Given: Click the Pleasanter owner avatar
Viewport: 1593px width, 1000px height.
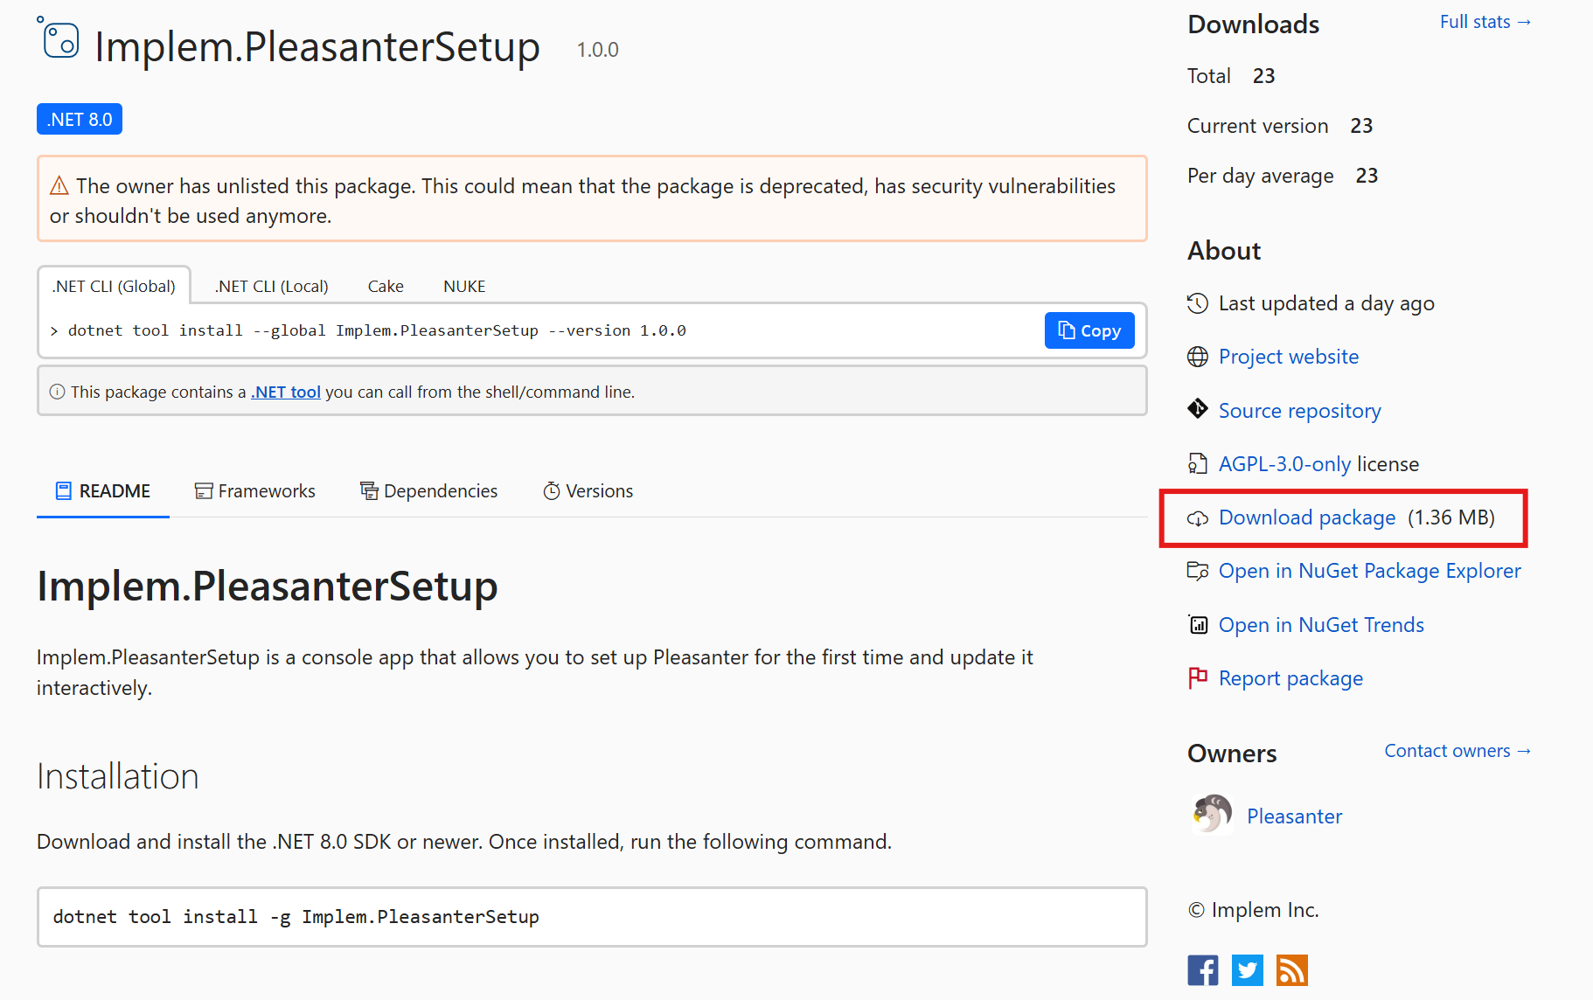Looking at the screenshot, I should tap(1211, 815).
